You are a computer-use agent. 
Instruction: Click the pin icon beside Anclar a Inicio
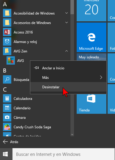36,68
